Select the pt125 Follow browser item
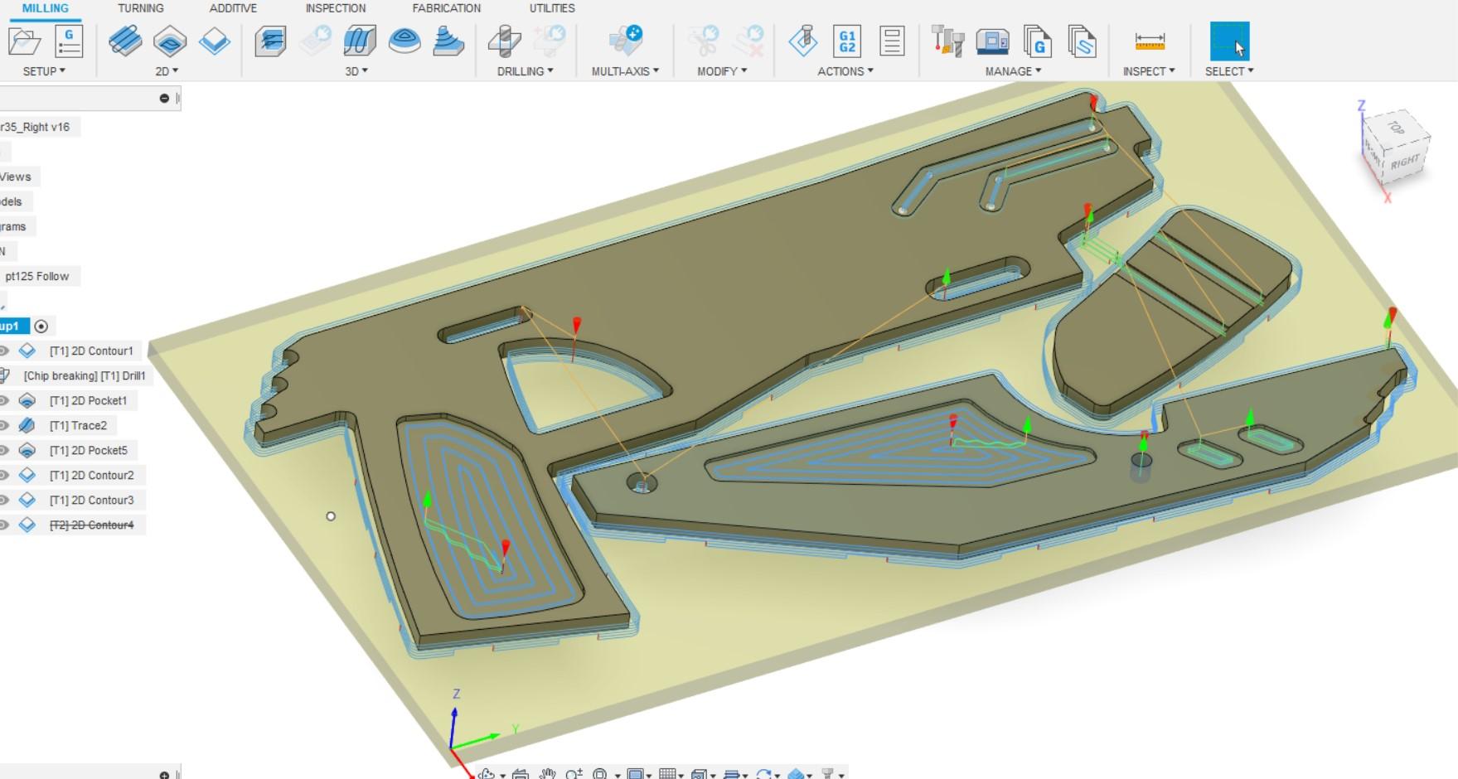The width and height of the screenshot is (1458, 779). coord(37,276)
